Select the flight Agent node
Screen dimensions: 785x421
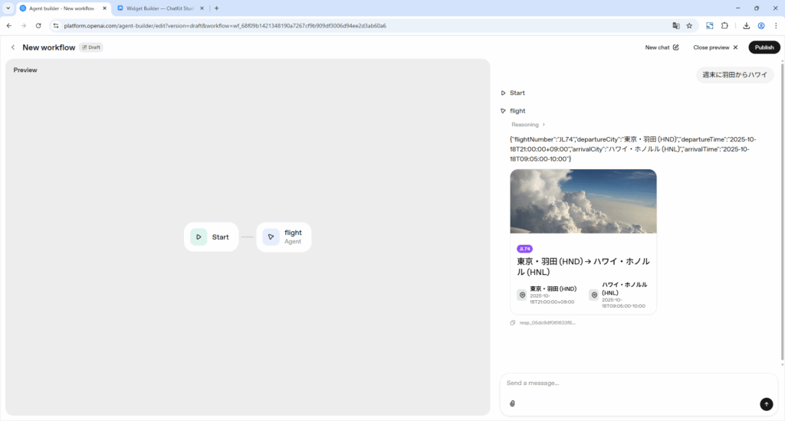[284, 237]
